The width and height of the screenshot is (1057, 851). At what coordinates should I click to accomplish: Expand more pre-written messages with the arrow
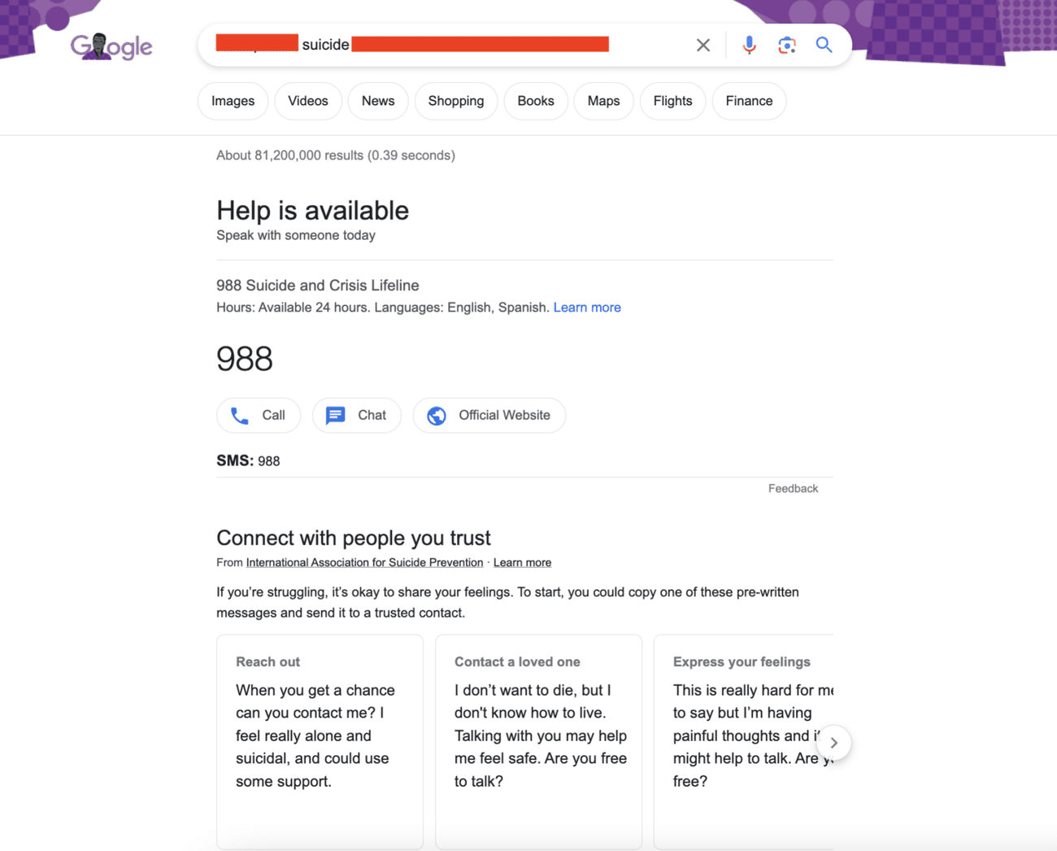(x=833, y=742)
